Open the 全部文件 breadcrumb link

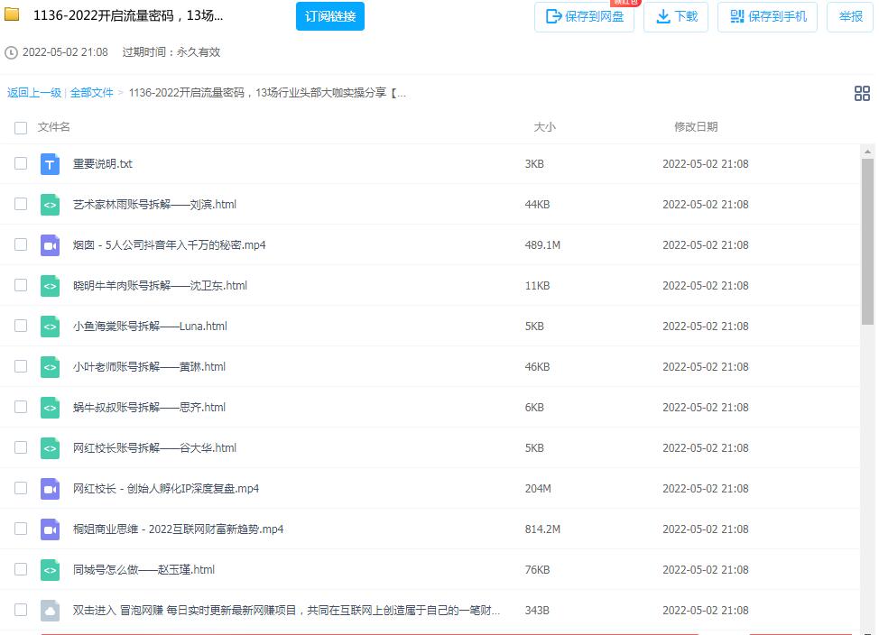click(x=91, y=93)
